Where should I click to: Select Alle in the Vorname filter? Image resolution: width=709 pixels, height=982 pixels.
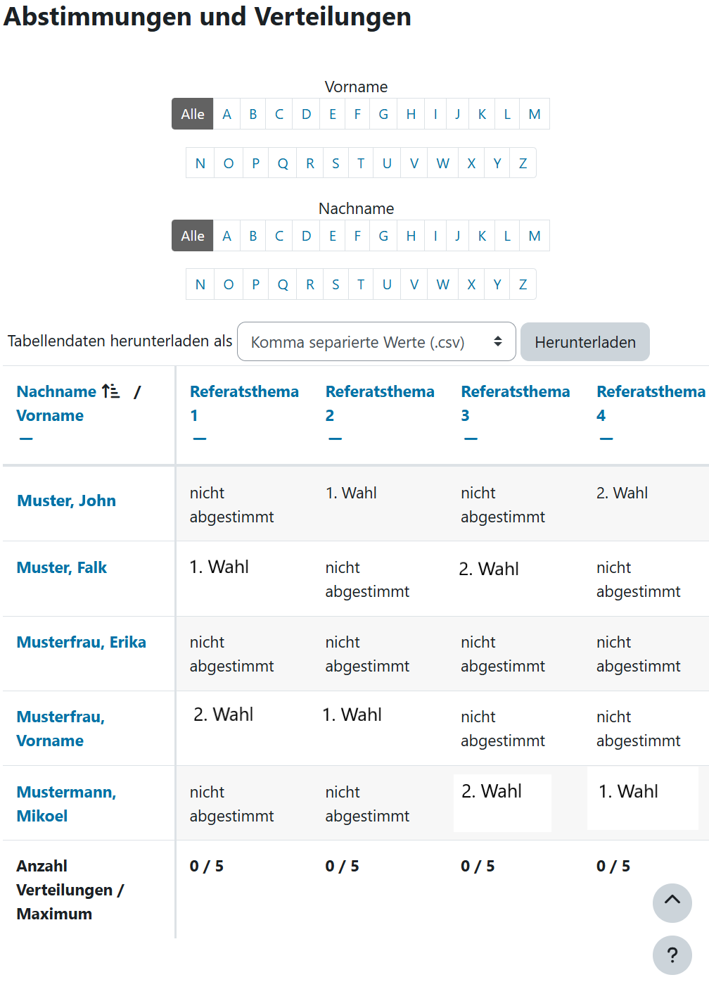coord(191,113)
